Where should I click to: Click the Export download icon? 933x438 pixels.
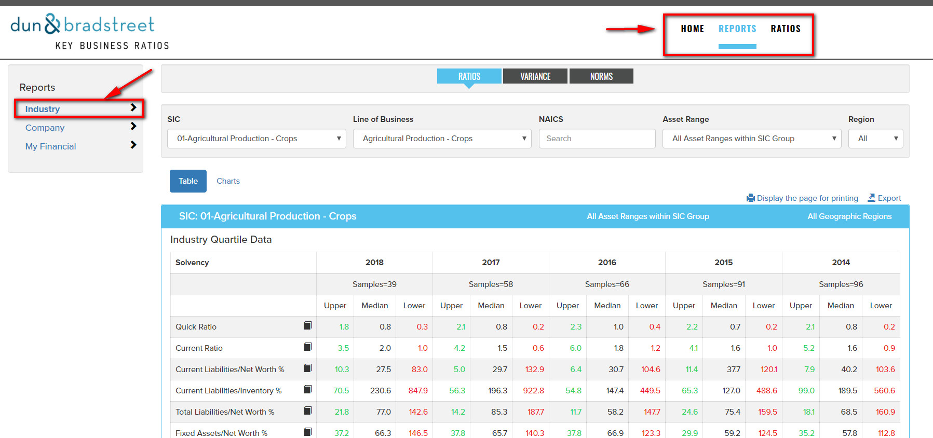click(871, 198)
